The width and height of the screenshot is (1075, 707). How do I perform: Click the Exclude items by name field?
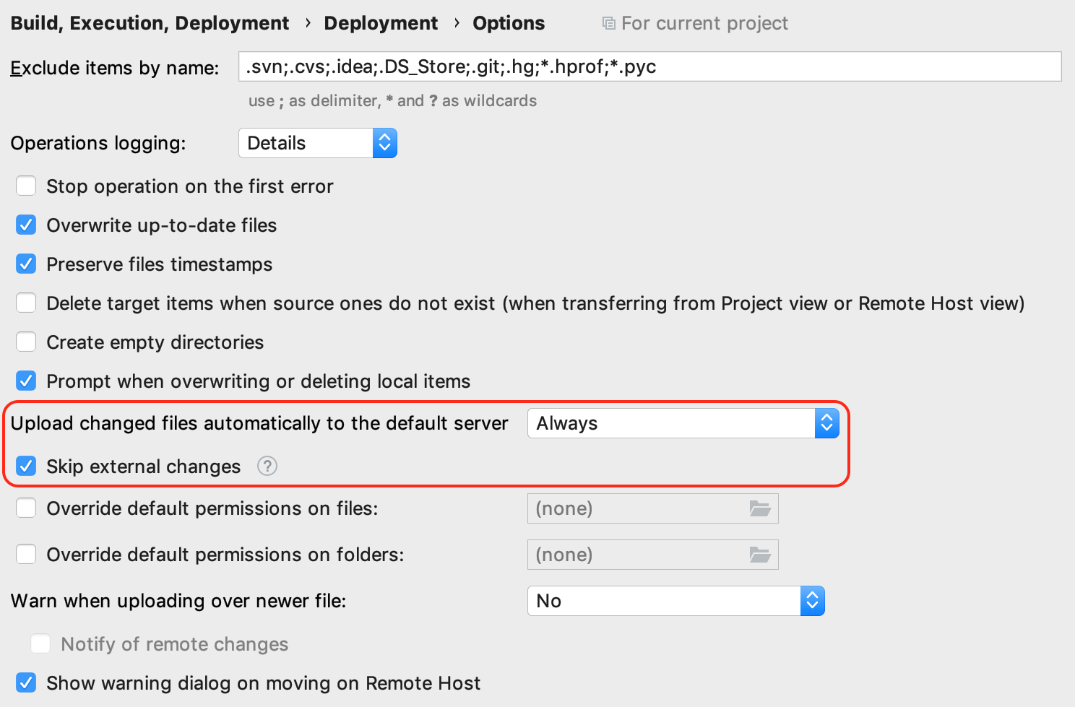coord(650,66)
